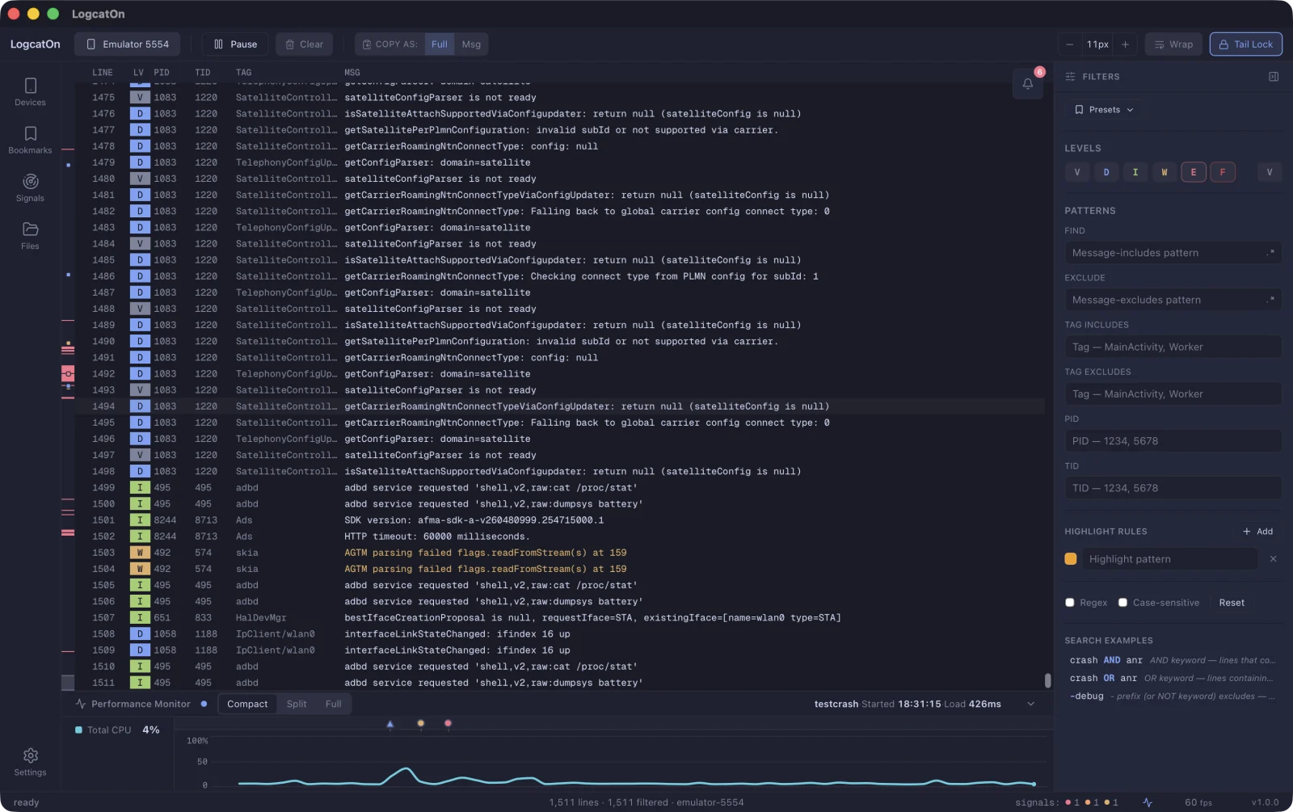Click the orange highlight color swatch

tap(1071, 559)
